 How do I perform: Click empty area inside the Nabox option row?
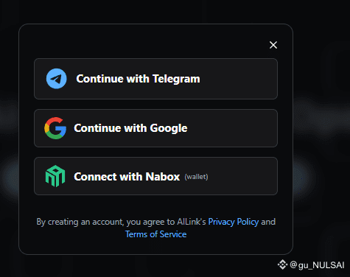click(243, 176)
